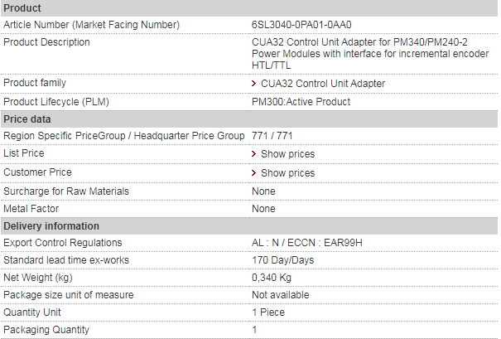The height and width of the screenshot is (339, 501).
Task: Select the article number 6SL3040-0PA01-0AA0
Action: (x=301, y=25)
